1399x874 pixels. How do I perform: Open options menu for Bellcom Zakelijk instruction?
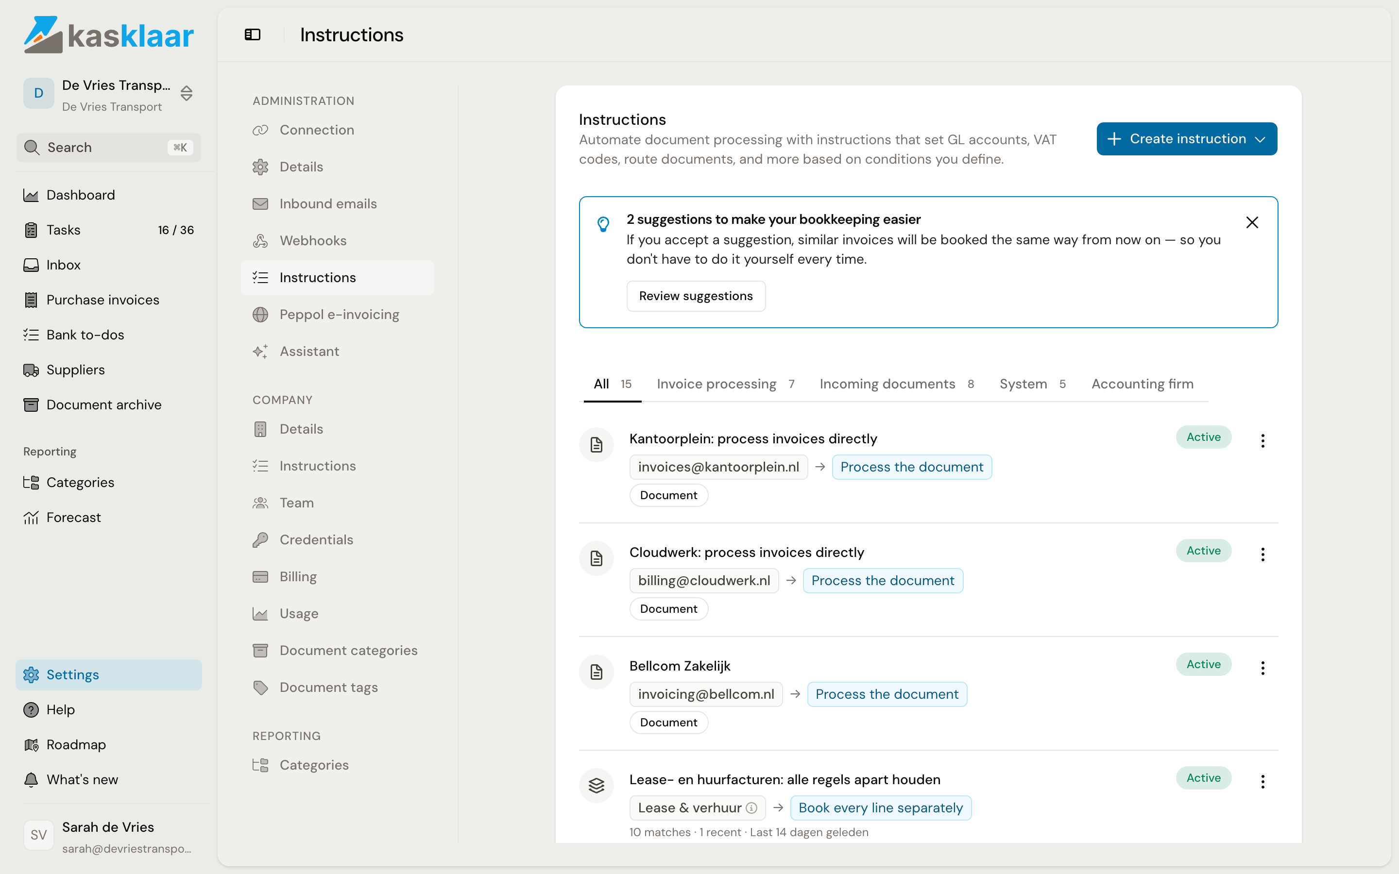[x=1263, y=668]
